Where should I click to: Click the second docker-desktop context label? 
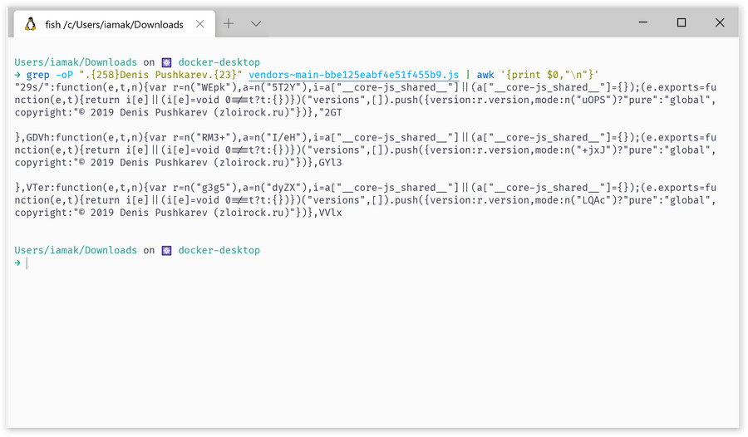click(x=219, y=250)
